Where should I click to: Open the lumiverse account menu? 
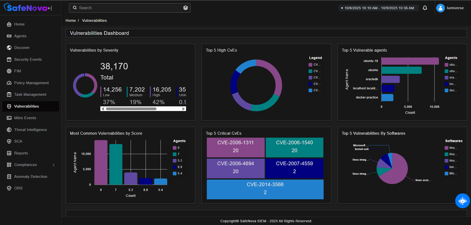(x=455, y=8)
